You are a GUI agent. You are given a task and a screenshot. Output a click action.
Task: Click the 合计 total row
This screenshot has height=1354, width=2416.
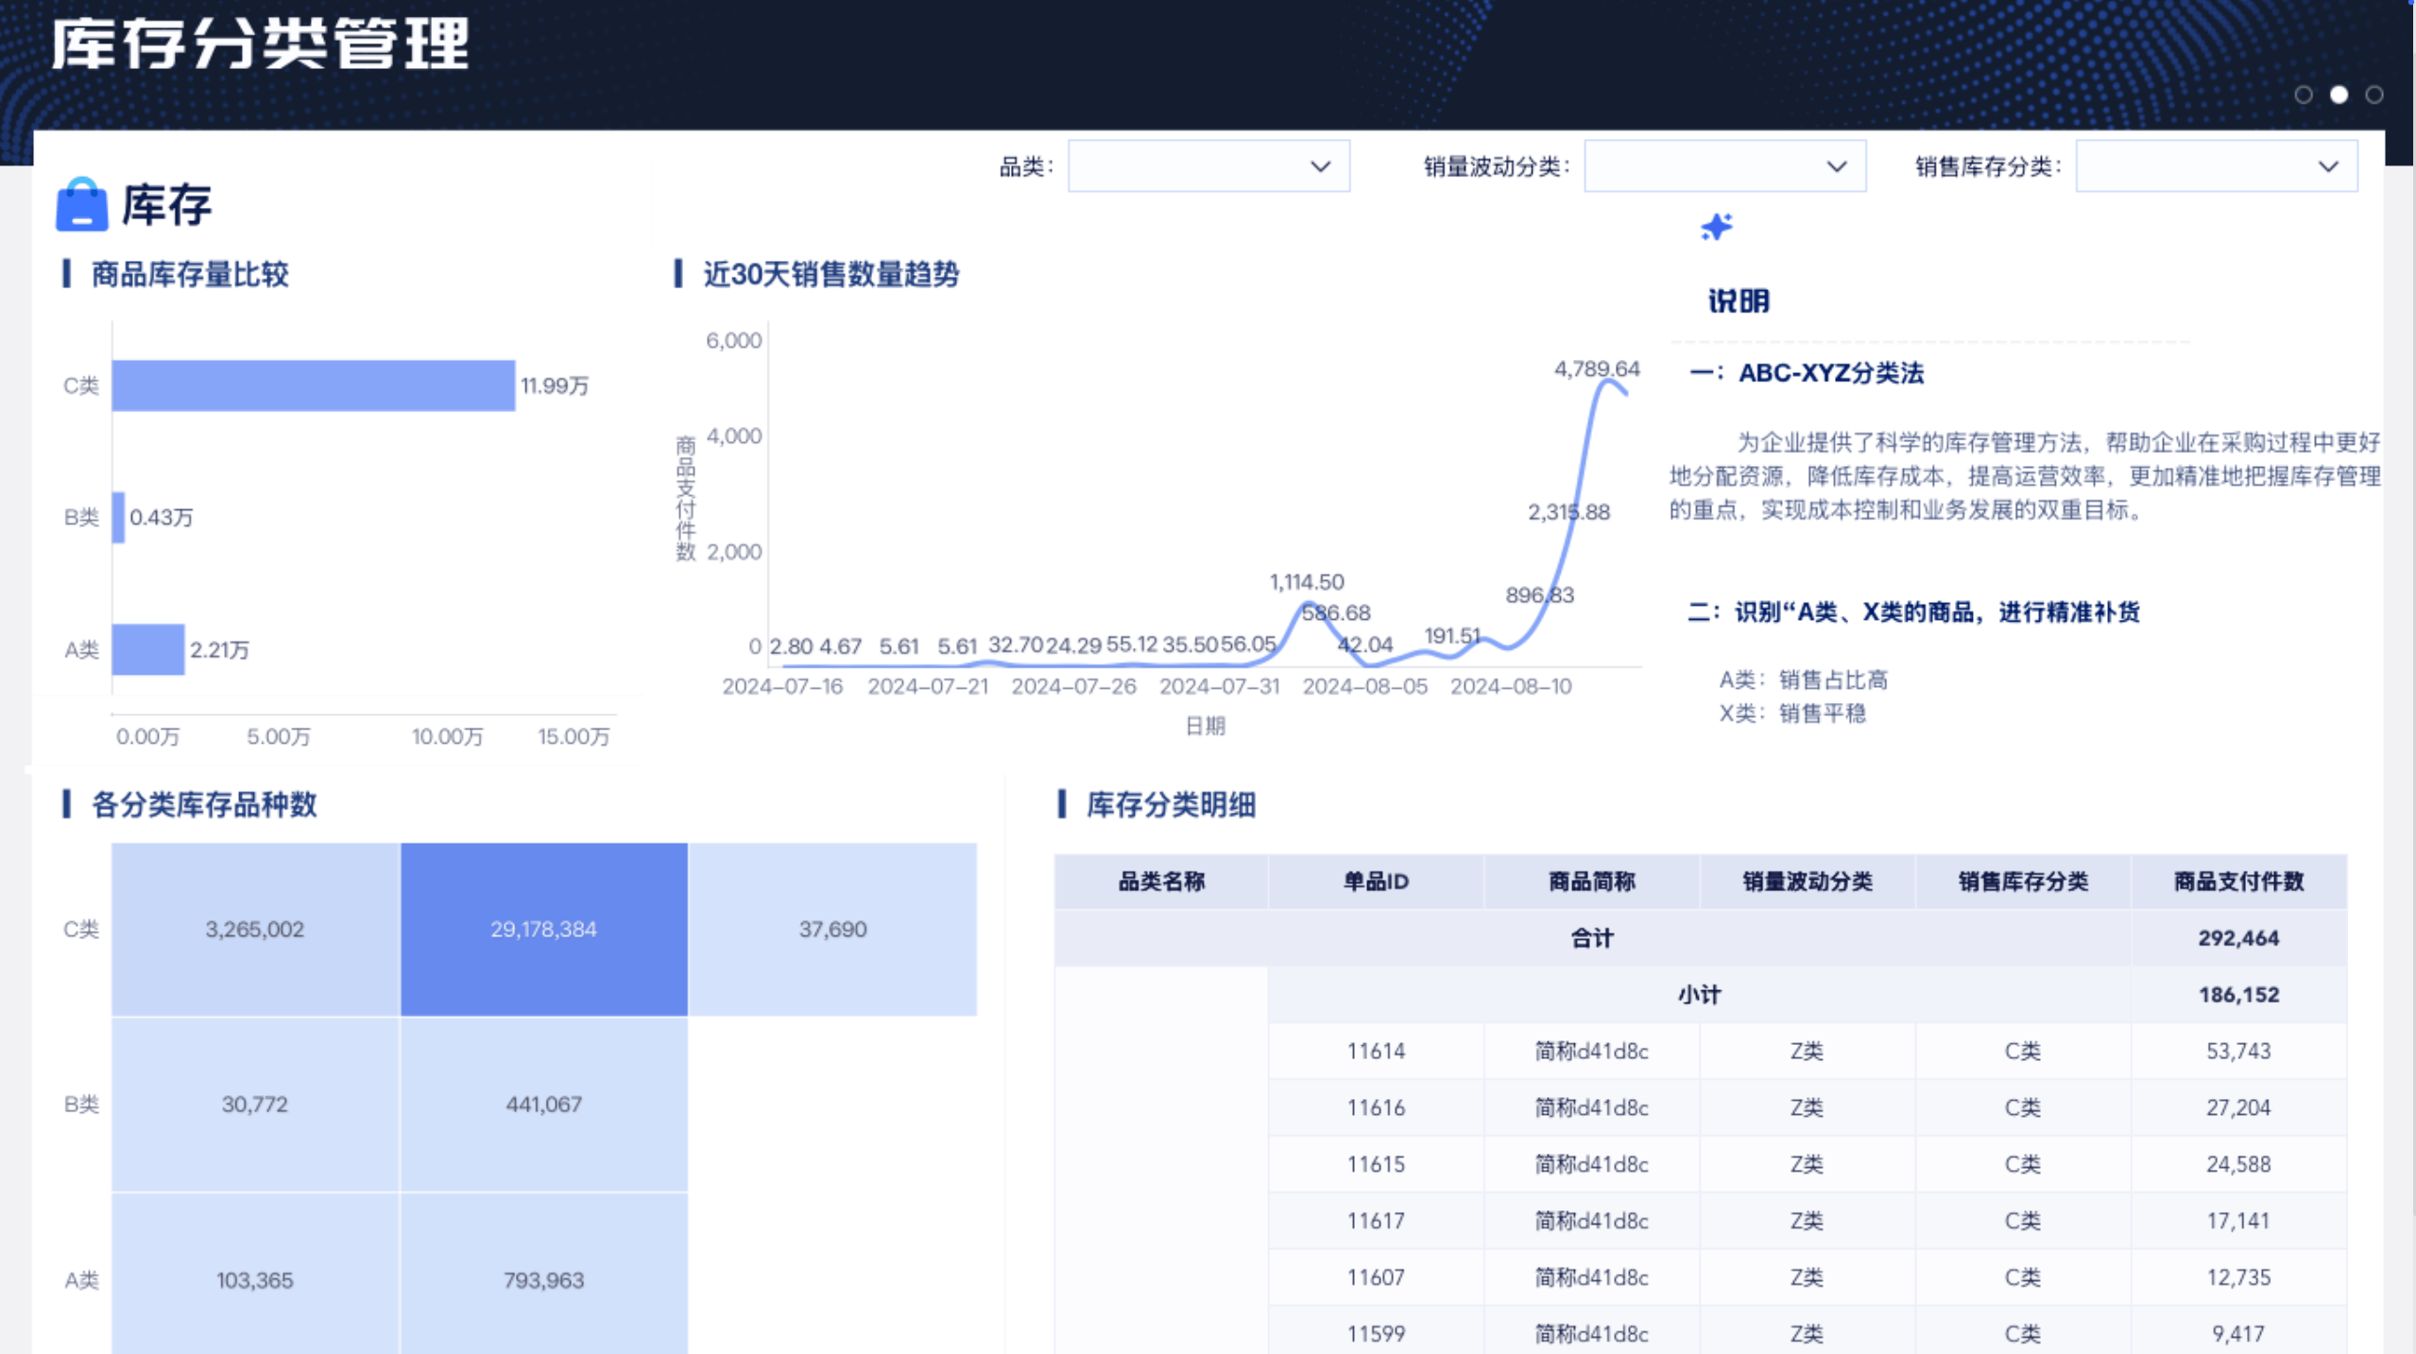1591,937
